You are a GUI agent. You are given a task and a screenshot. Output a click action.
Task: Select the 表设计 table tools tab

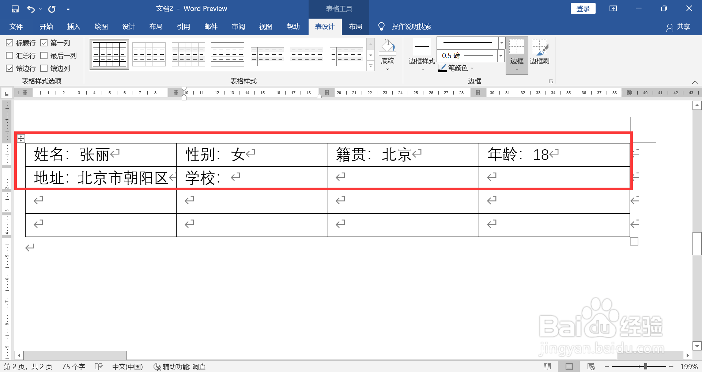325,27
